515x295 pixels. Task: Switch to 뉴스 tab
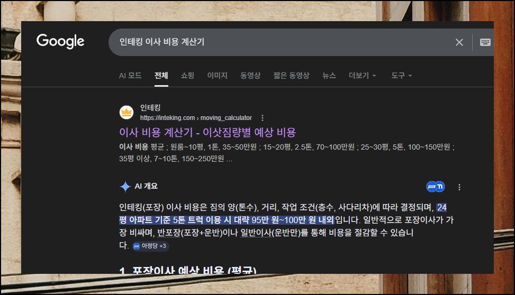click(329, 76)
